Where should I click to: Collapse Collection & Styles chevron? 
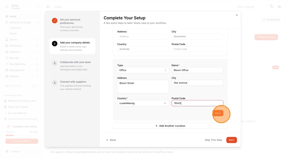37,23
